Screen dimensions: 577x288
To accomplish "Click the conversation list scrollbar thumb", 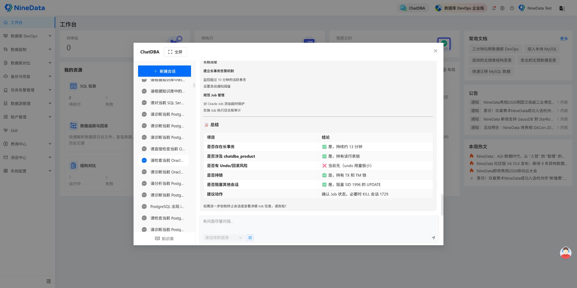I will [x=194, y=85].
